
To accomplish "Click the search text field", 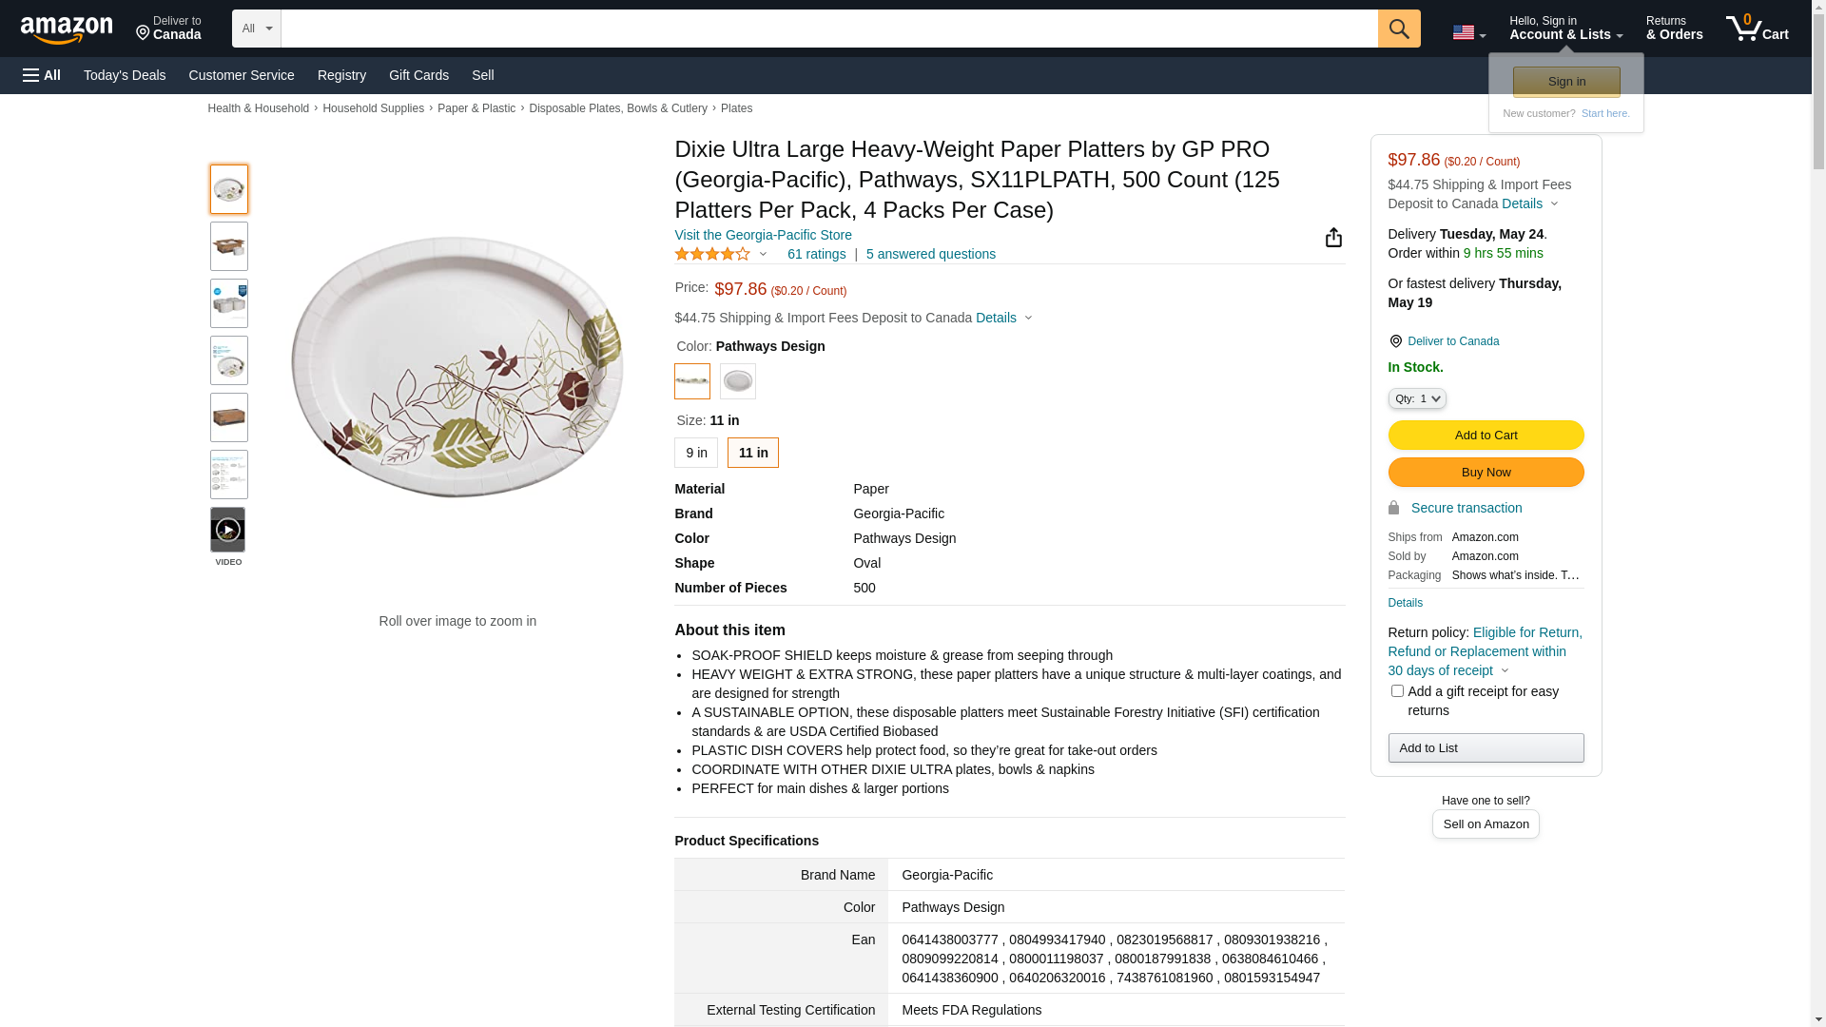I will tap(828, 29).
